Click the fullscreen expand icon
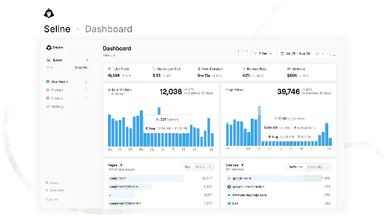 tap(332, 53)
